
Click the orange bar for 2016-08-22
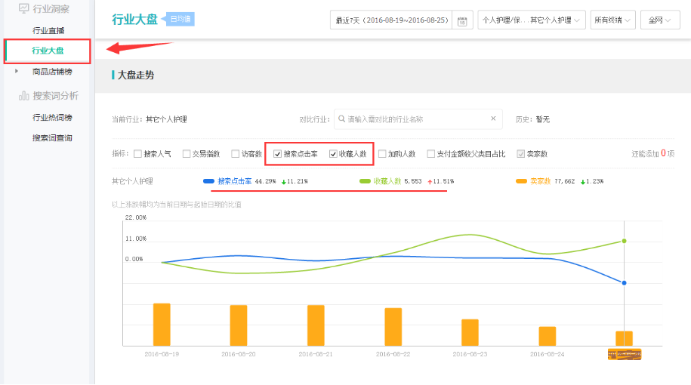pos(393,327)
